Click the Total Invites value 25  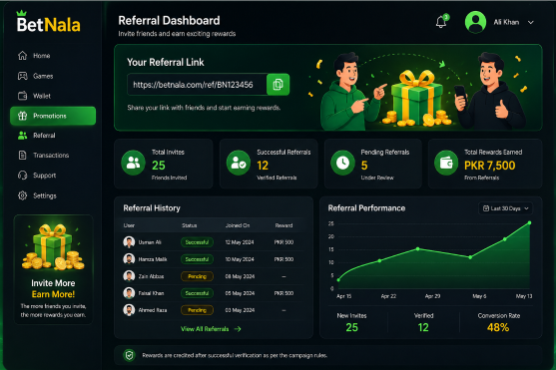coord(159,166)
